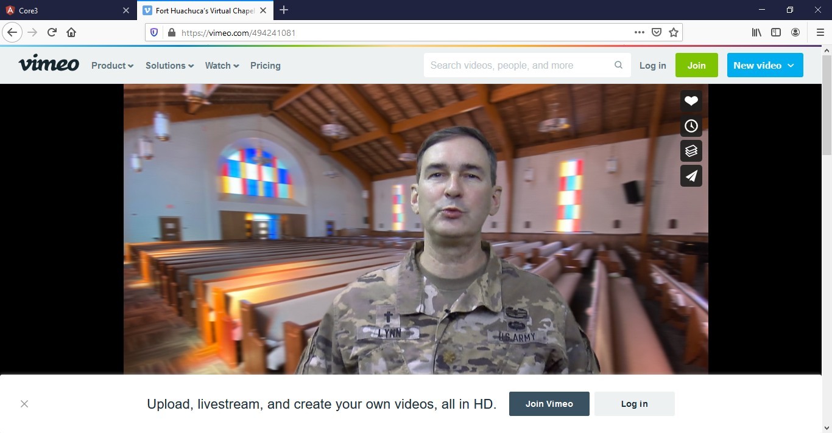
Task: Expand the Product dropdown menu
Action: tap(112, 66)
